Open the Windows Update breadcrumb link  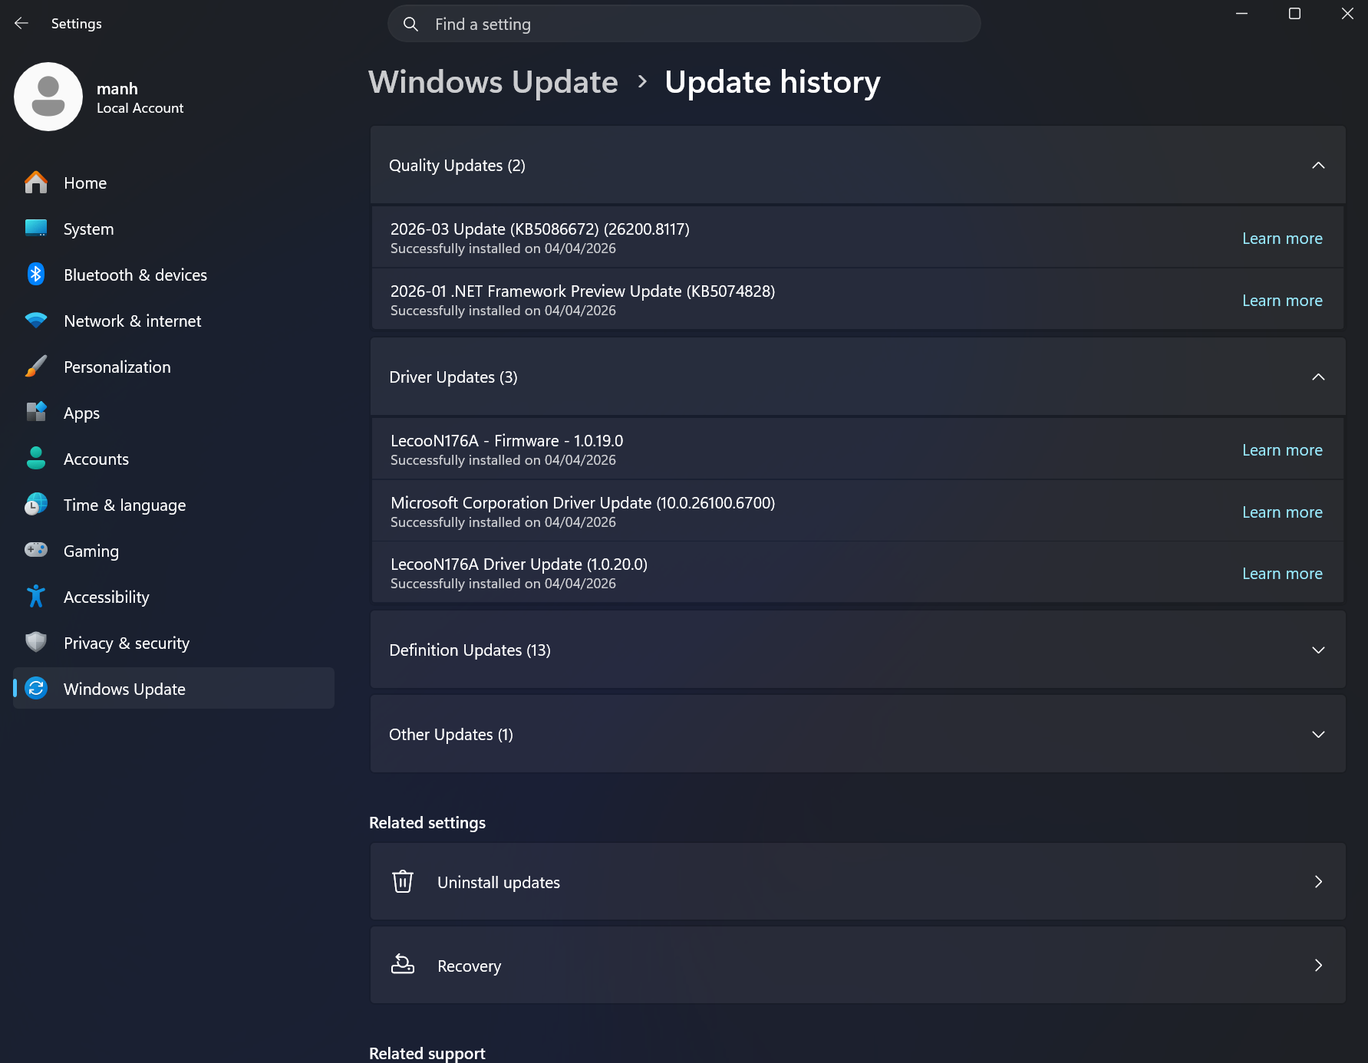[493, 82]
